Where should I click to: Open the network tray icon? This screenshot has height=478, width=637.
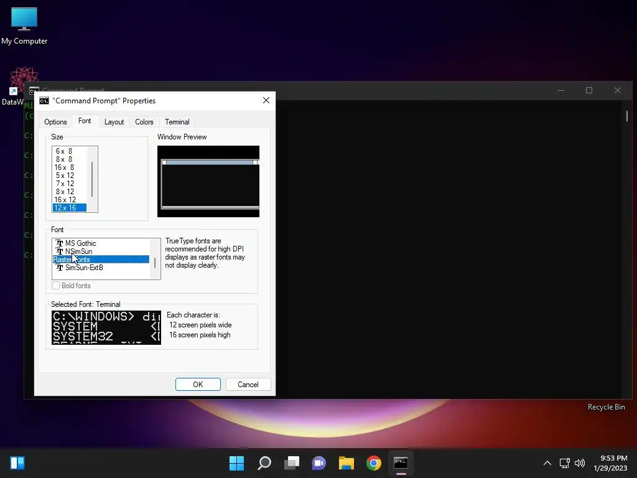[565, 463]
